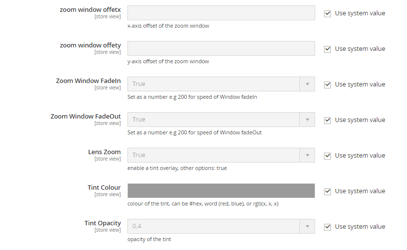Uncheck system value checkbox for Tint Colour
Viewport: 407px width, 250px height.
pyautogui.click(x=327, y=191)
